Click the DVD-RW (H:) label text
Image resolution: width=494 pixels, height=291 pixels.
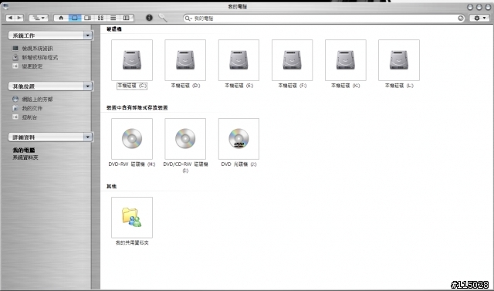[x=132, y=164]
